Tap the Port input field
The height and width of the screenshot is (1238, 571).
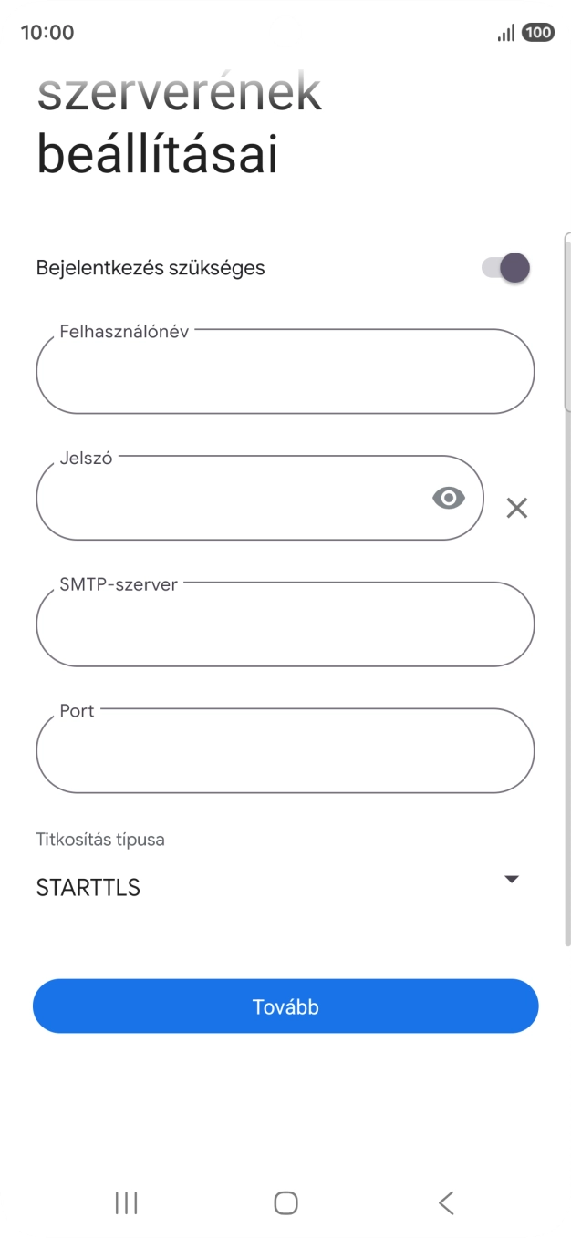[x=285, y=752]
